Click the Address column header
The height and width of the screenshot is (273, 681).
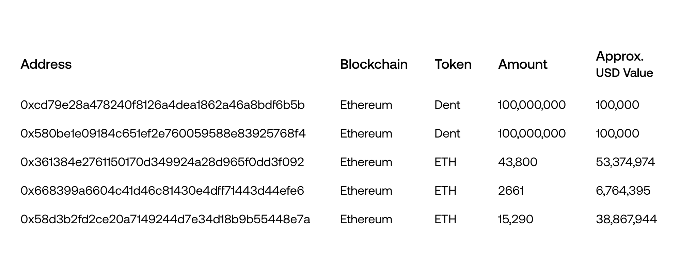click(x=46, y=64)
